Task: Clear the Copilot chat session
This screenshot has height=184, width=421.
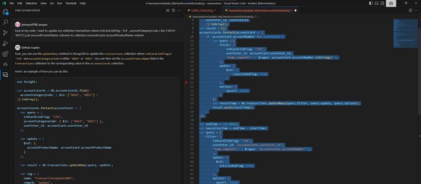Action: pyautogui.click(x=168, y=11)
